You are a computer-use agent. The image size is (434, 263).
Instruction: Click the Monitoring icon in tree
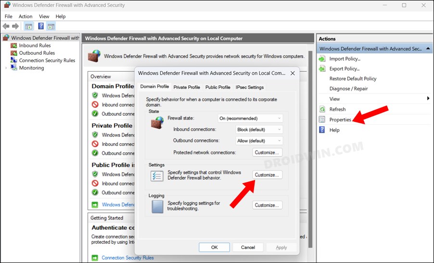coord(13,67)
